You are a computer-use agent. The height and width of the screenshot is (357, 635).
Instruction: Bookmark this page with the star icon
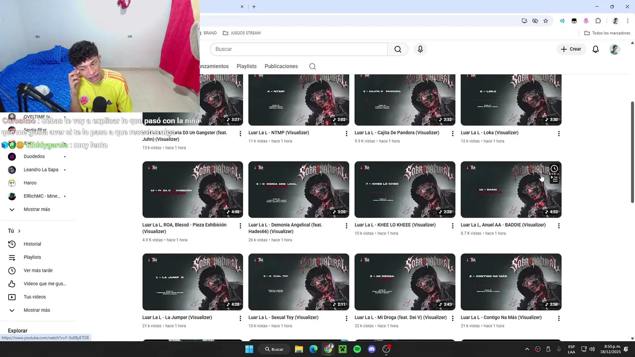[x=546, y=21]
